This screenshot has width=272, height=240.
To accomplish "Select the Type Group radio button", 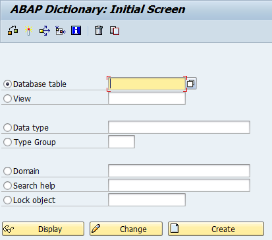I will tap(7, 142).
